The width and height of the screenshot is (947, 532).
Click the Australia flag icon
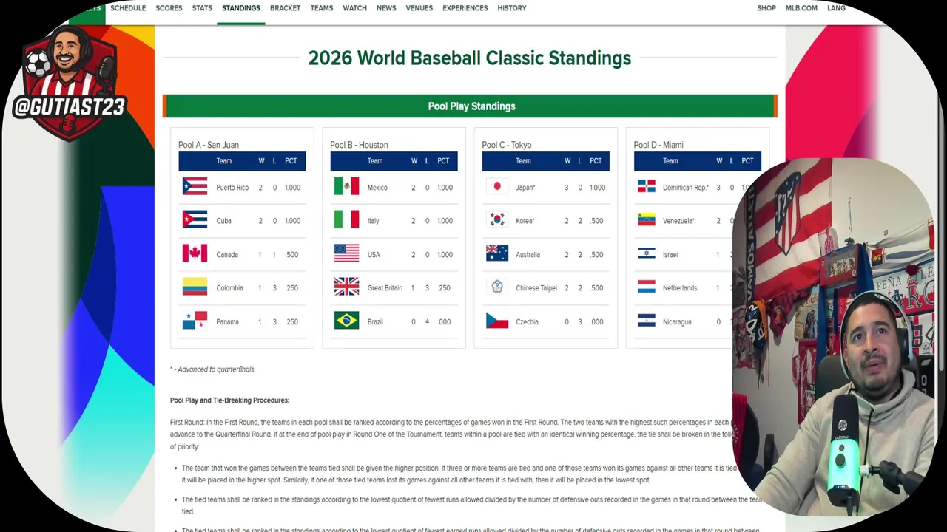click(497, 253)
